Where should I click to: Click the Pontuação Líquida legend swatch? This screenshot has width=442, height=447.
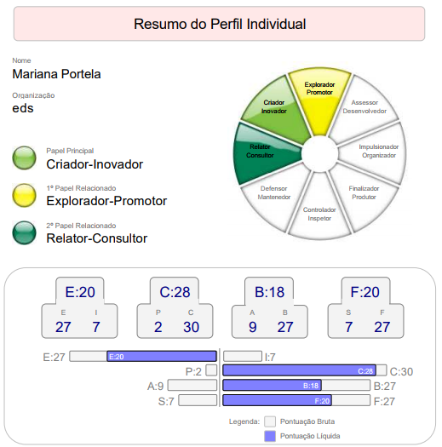pos(270,436)
